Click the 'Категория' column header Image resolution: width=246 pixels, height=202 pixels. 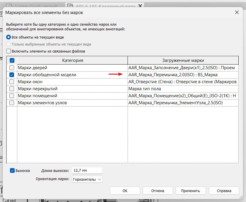pos(72,60)
